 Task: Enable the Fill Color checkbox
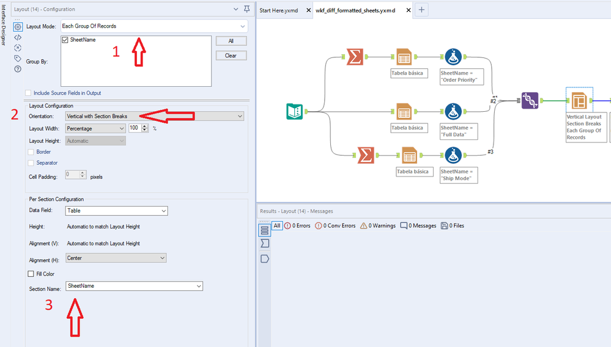click(x=31, y=274)
